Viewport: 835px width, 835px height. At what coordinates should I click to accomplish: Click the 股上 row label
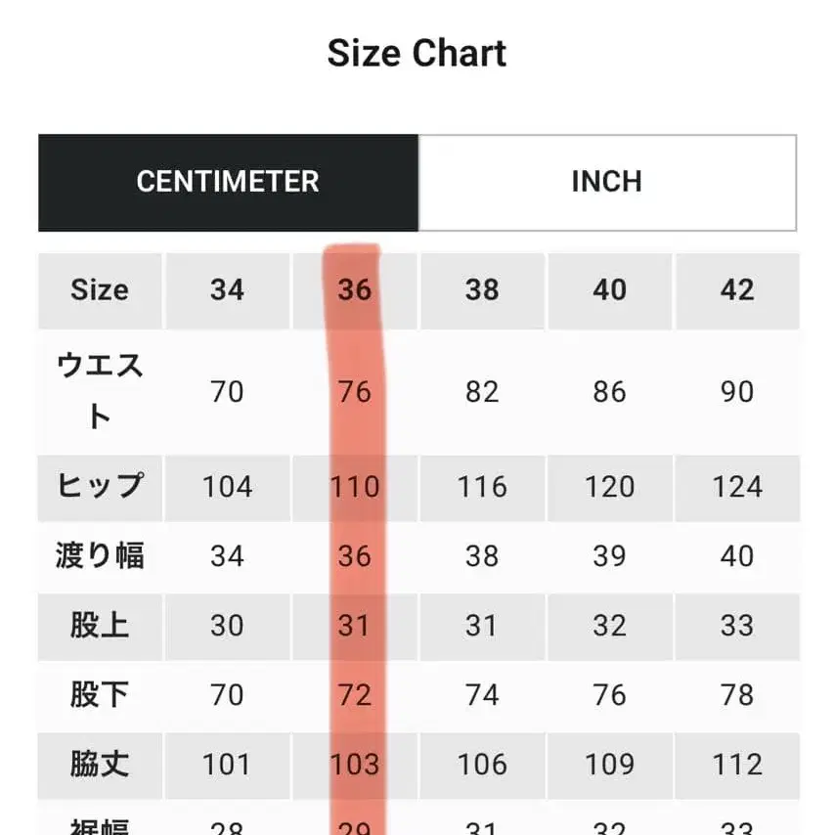(x=99, y=625)
